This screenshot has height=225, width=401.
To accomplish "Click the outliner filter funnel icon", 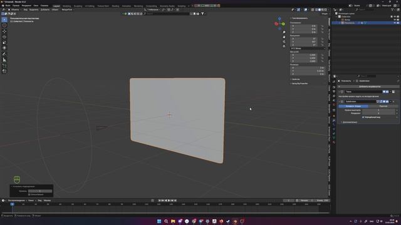I will pos(393,10).
